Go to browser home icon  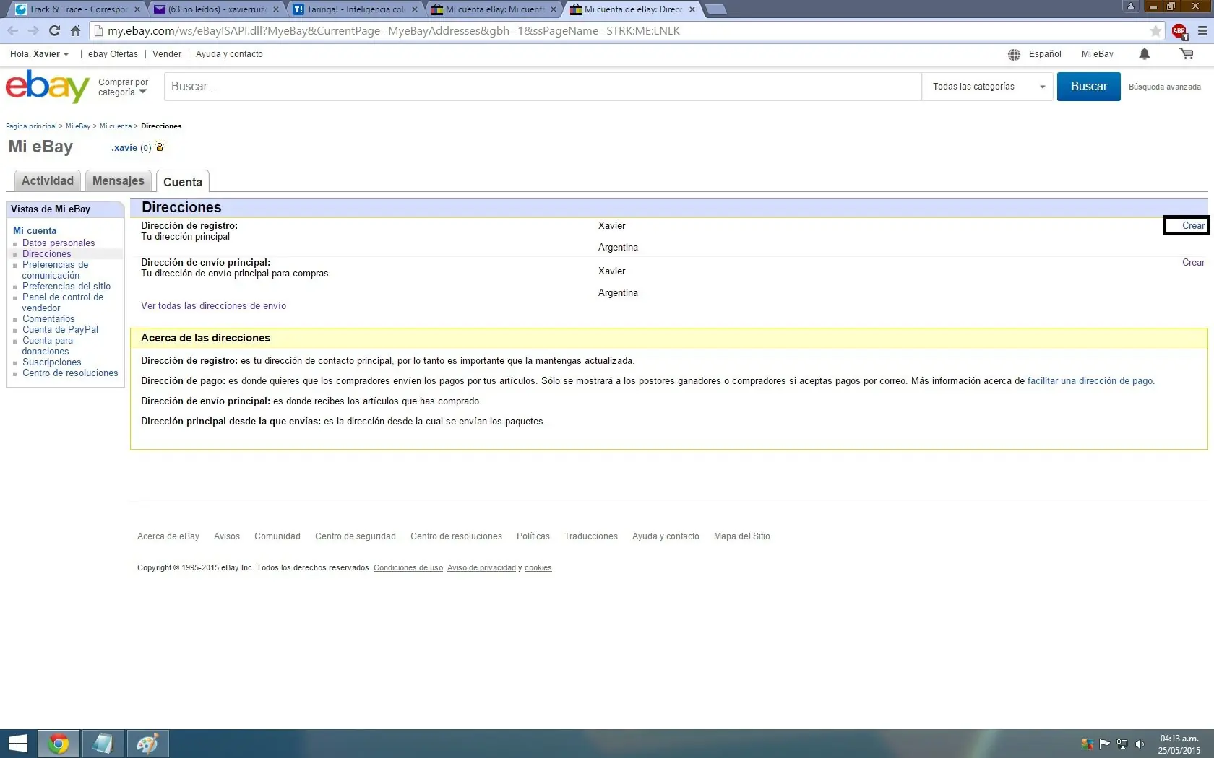pos(75,30)
